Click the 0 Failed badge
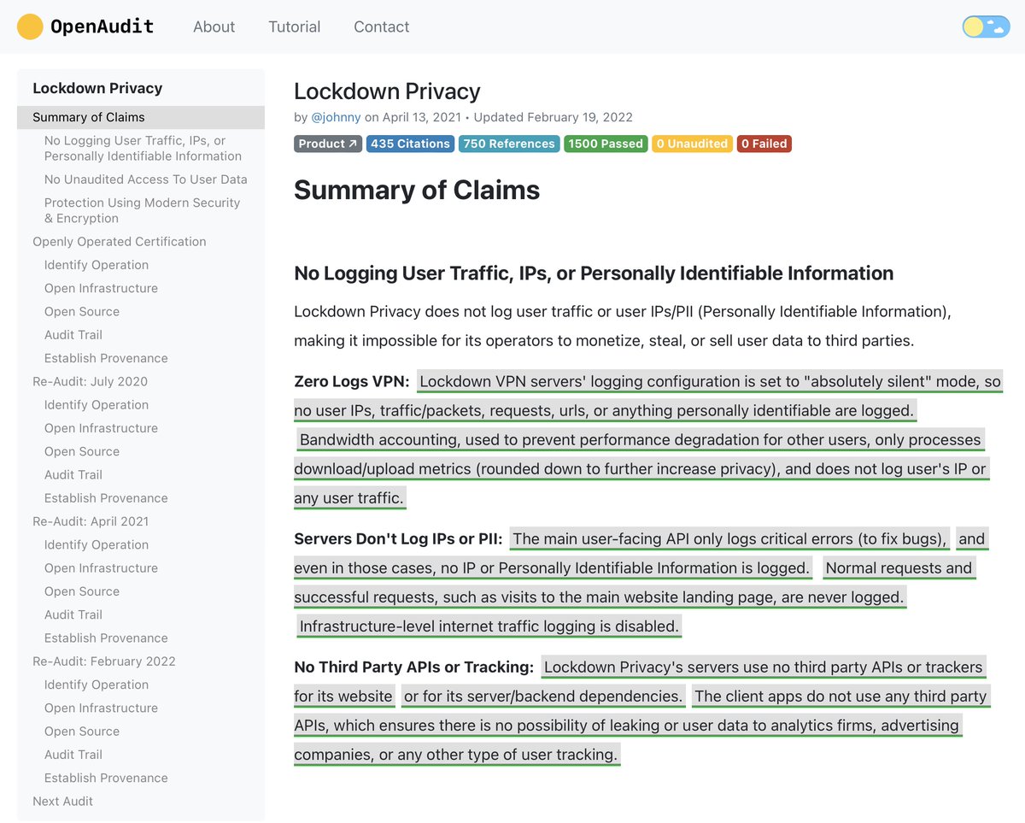This screenshot has width=1025, height=823. [x=764, y=144]
